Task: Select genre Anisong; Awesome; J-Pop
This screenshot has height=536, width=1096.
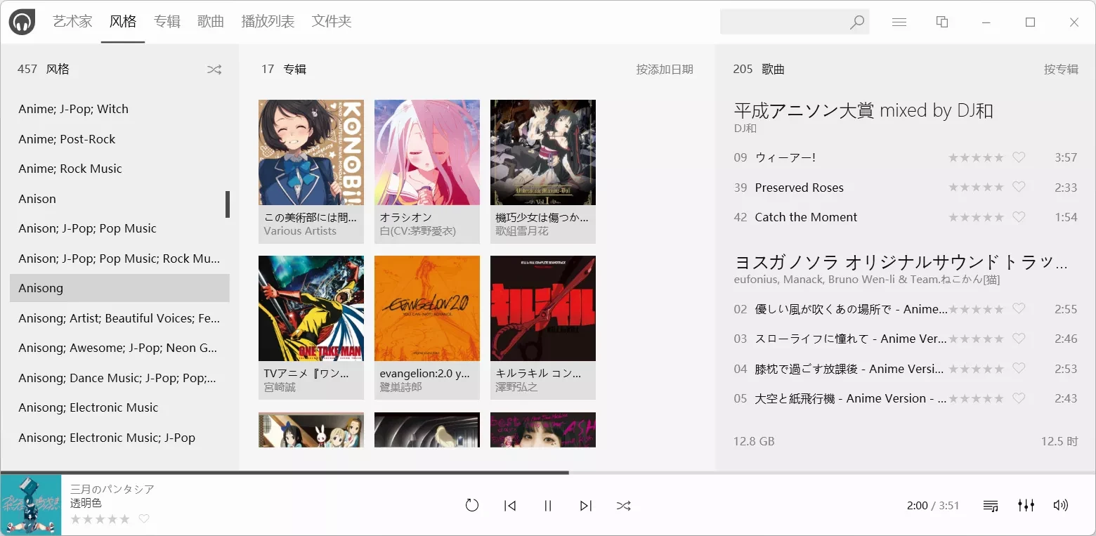Action: click(x=119, y=348)
